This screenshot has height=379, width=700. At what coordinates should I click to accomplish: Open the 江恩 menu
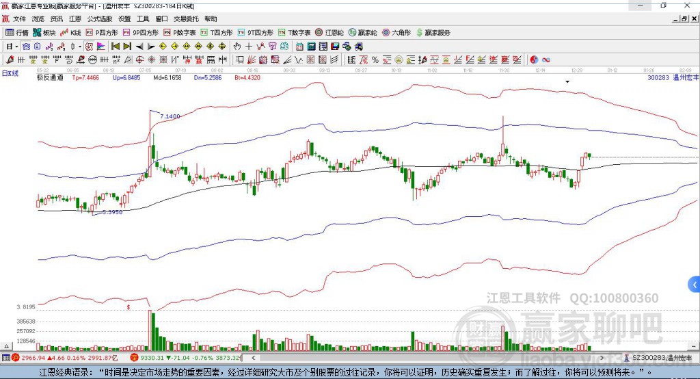coord(75,18)
